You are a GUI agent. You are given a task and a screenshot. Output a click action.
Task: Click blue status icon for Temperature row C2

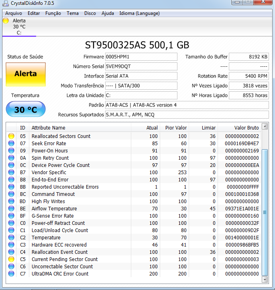click(x=11, y=237)
